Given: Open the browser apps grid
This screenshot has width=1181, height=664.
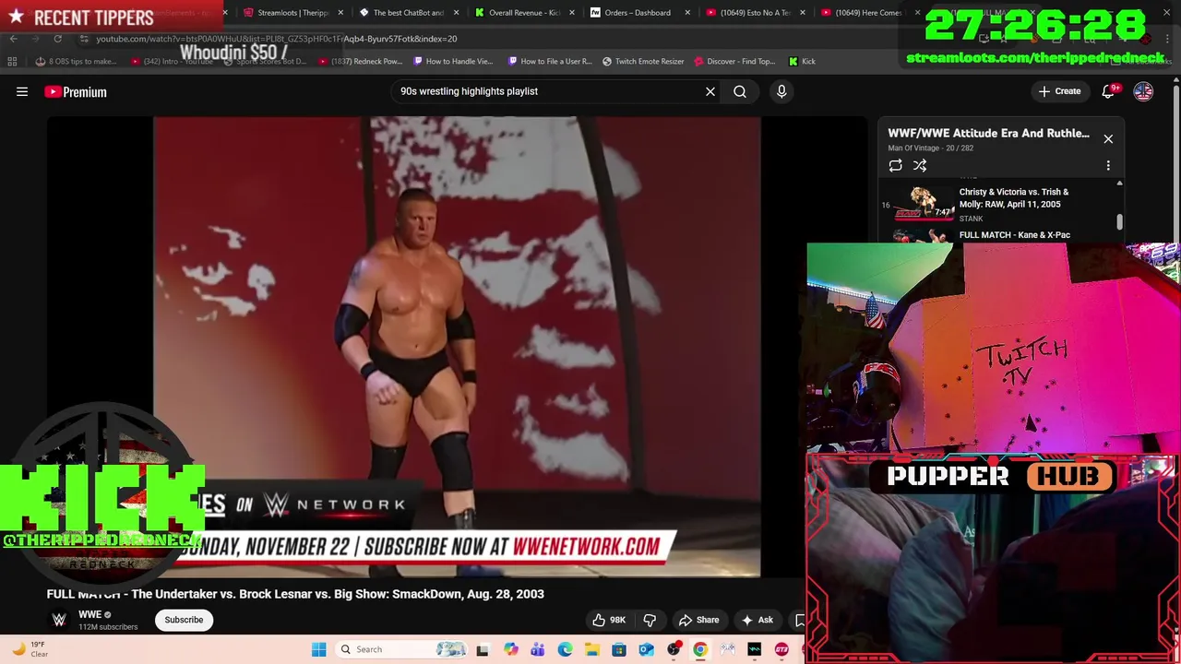Looking at the screenshot, I should (12, 62).
